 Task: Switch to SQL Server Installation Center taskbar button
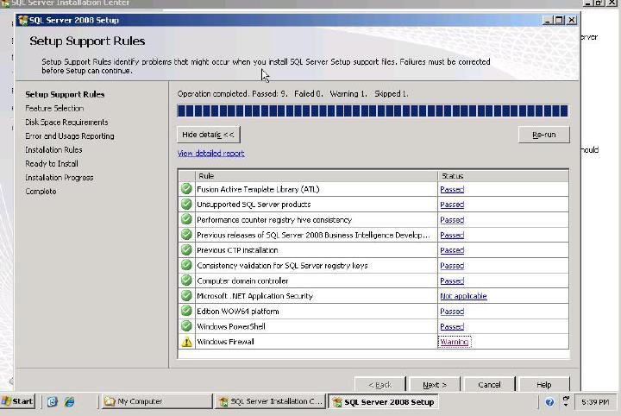point(271,401)
